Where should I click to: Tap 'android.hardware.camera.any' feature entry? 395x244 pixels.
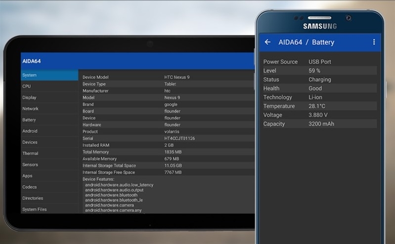[113, 210]
